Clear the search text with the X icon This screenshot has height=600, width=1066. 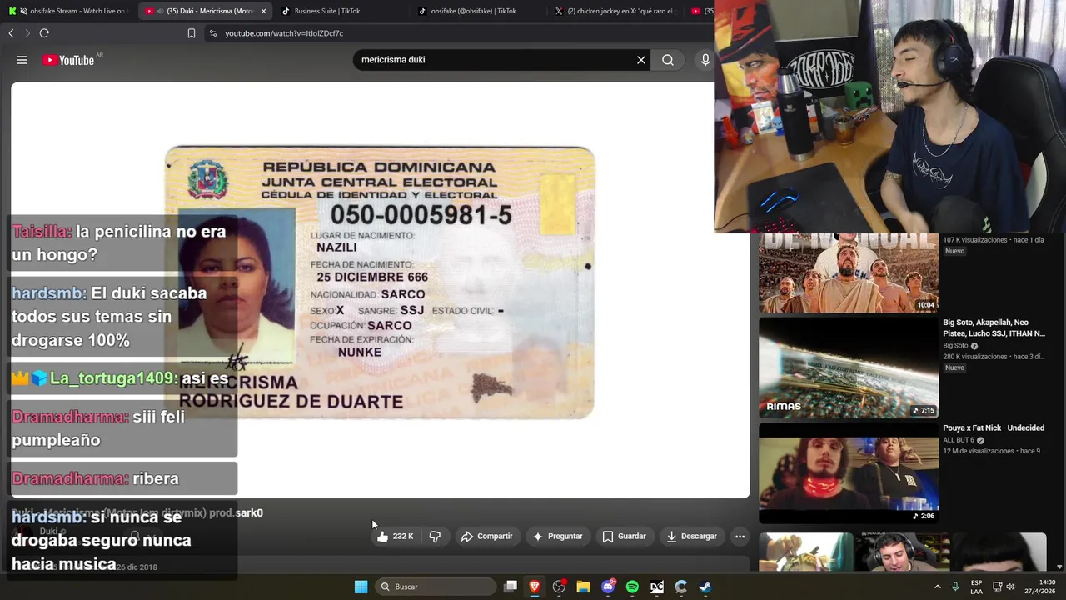(x=641, y=60)
